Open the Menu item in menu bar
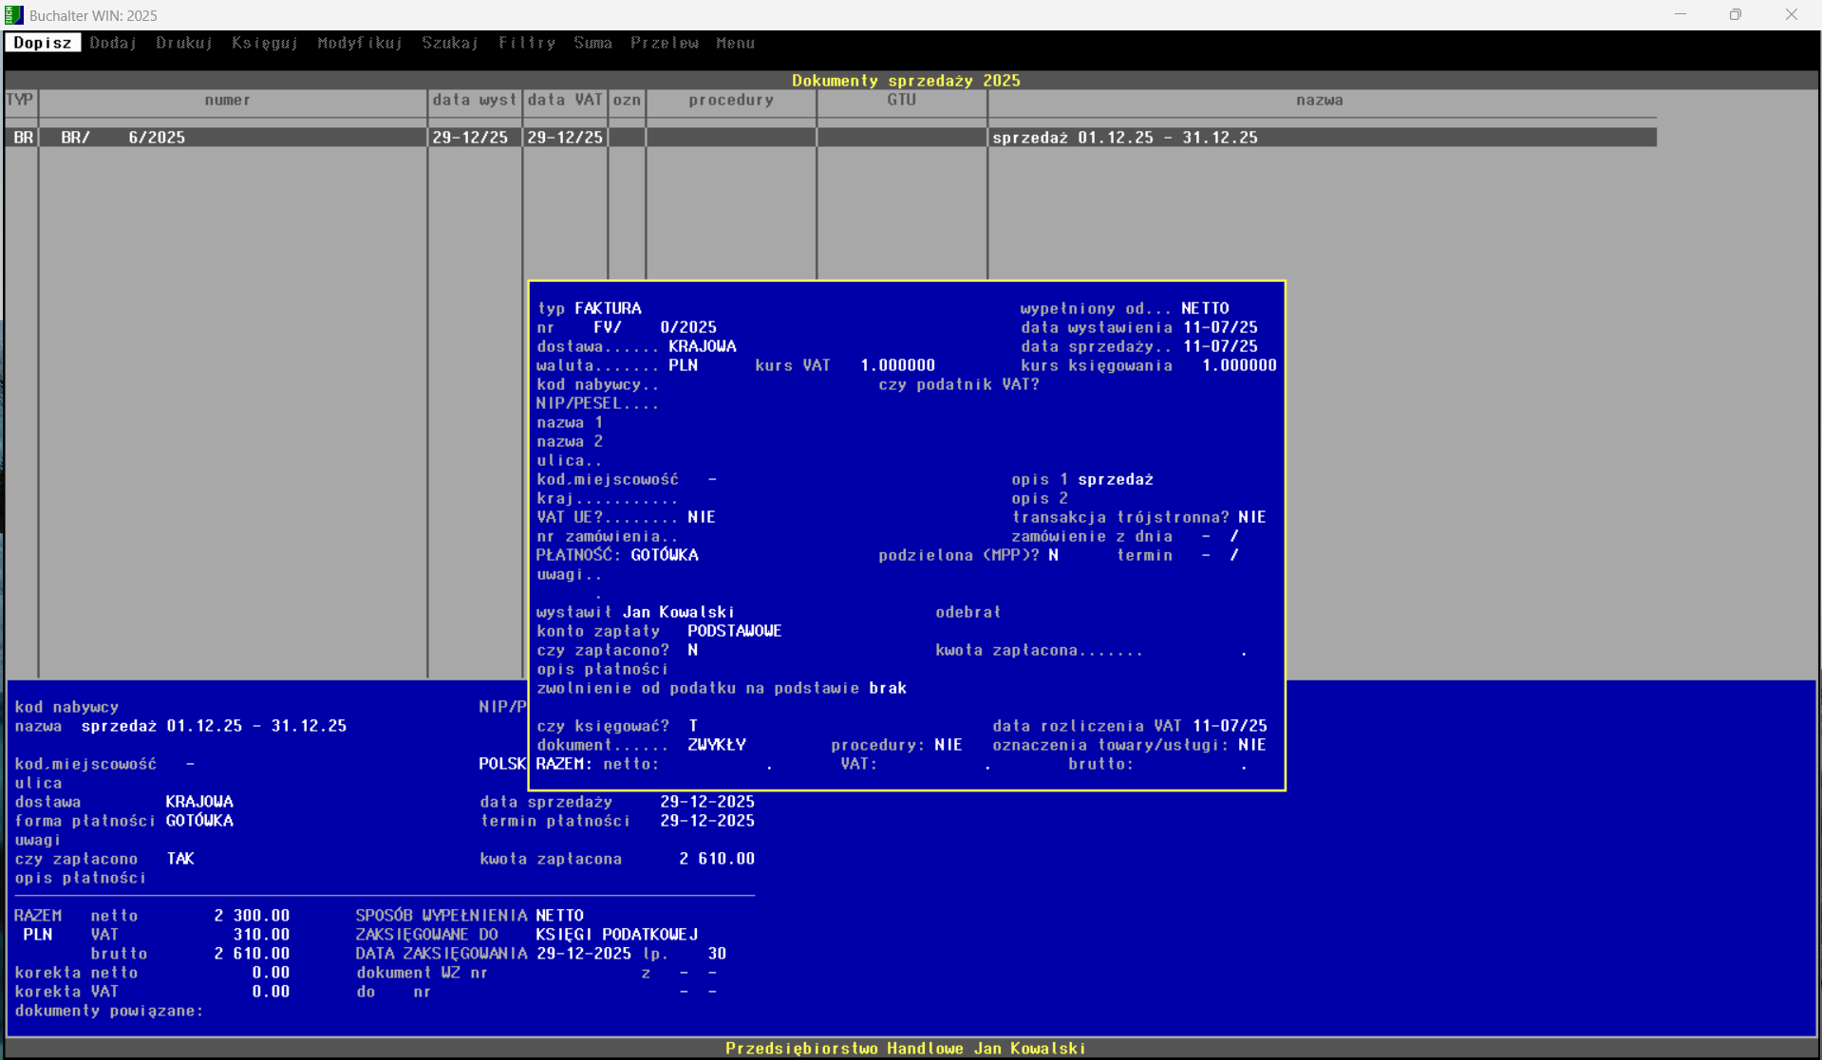 point(735,43)
